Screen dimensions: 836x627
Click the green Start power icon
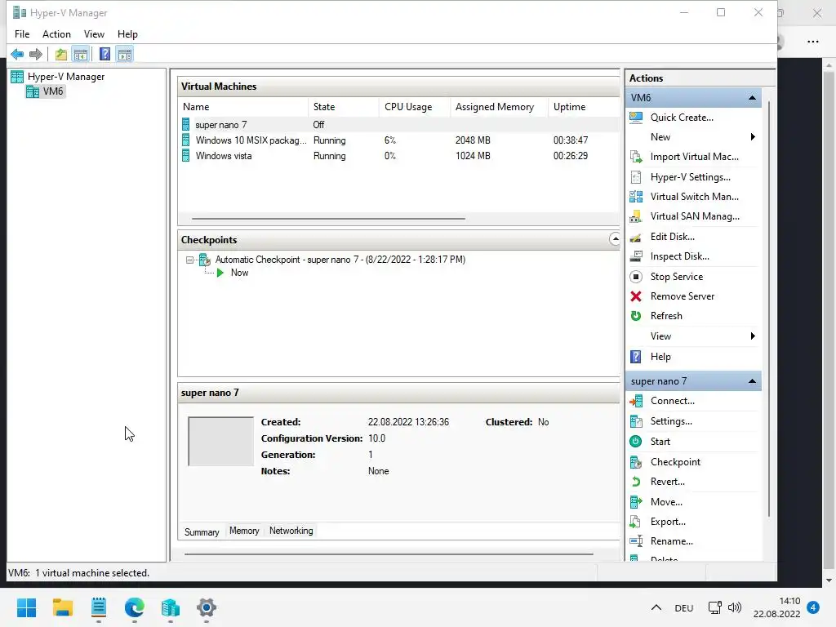pos(636,442)
